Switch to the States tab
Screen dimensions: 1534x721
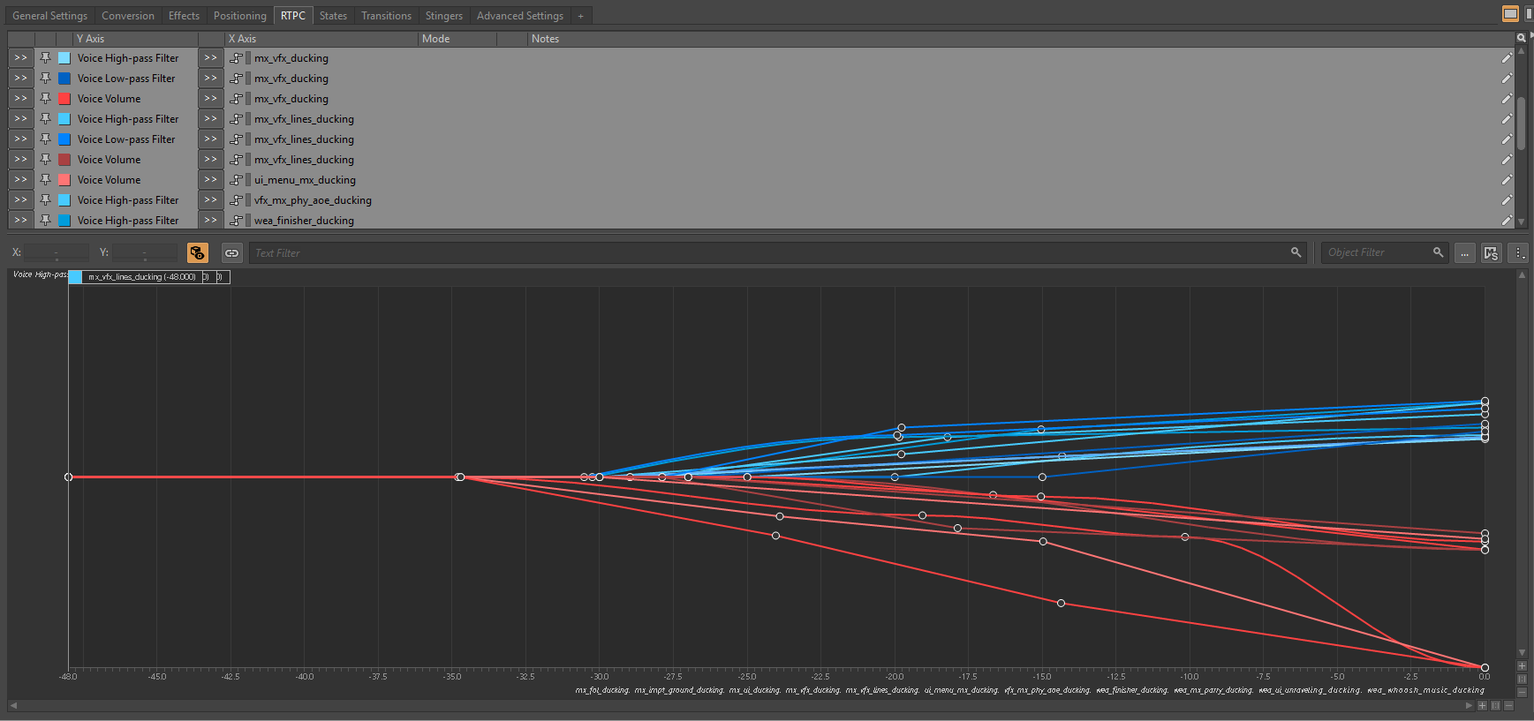click(x=333, y=16)
